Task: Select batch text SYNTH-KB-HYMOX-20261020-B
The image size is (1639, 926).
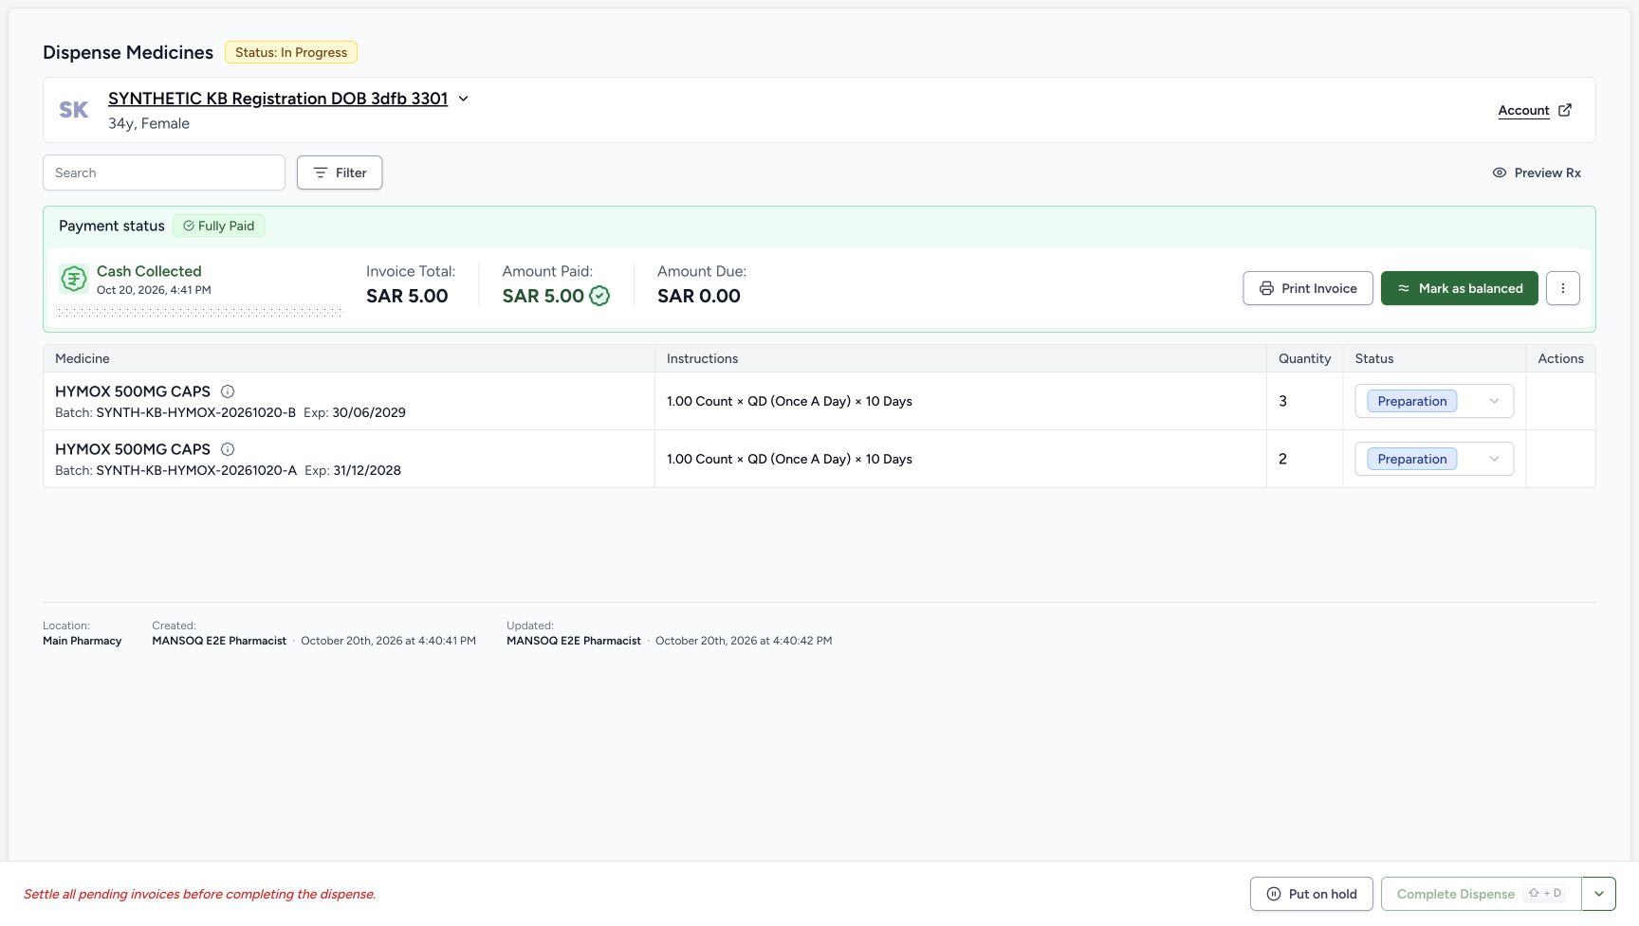Action: click(x=196, y=412)
